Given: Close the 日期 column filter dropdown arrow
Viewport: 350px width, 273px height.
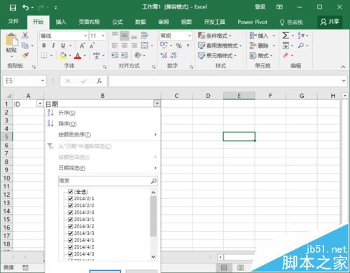Looking at the screenshot, I should click(x=157, y=104).
